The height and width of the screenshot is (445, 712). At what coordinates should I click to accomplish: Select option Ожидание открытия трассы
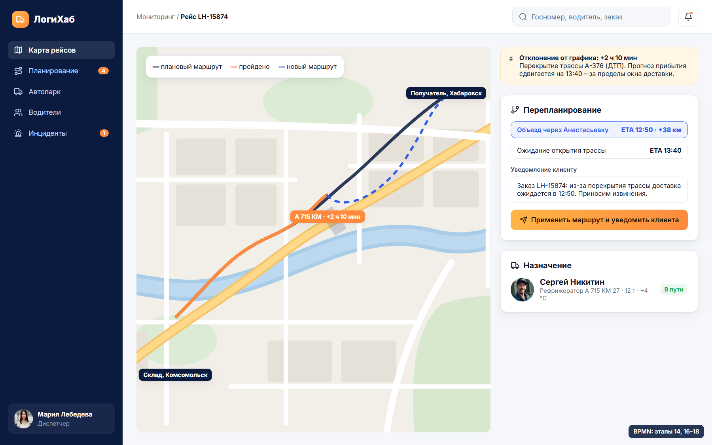click(599, 150)
